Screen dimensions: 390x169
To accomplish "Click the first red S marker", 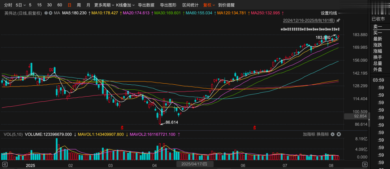I will click(122, 128).
